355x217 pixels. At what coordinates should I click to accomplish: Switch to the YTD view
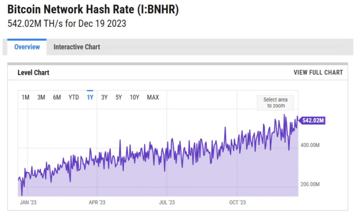point(73,97)
